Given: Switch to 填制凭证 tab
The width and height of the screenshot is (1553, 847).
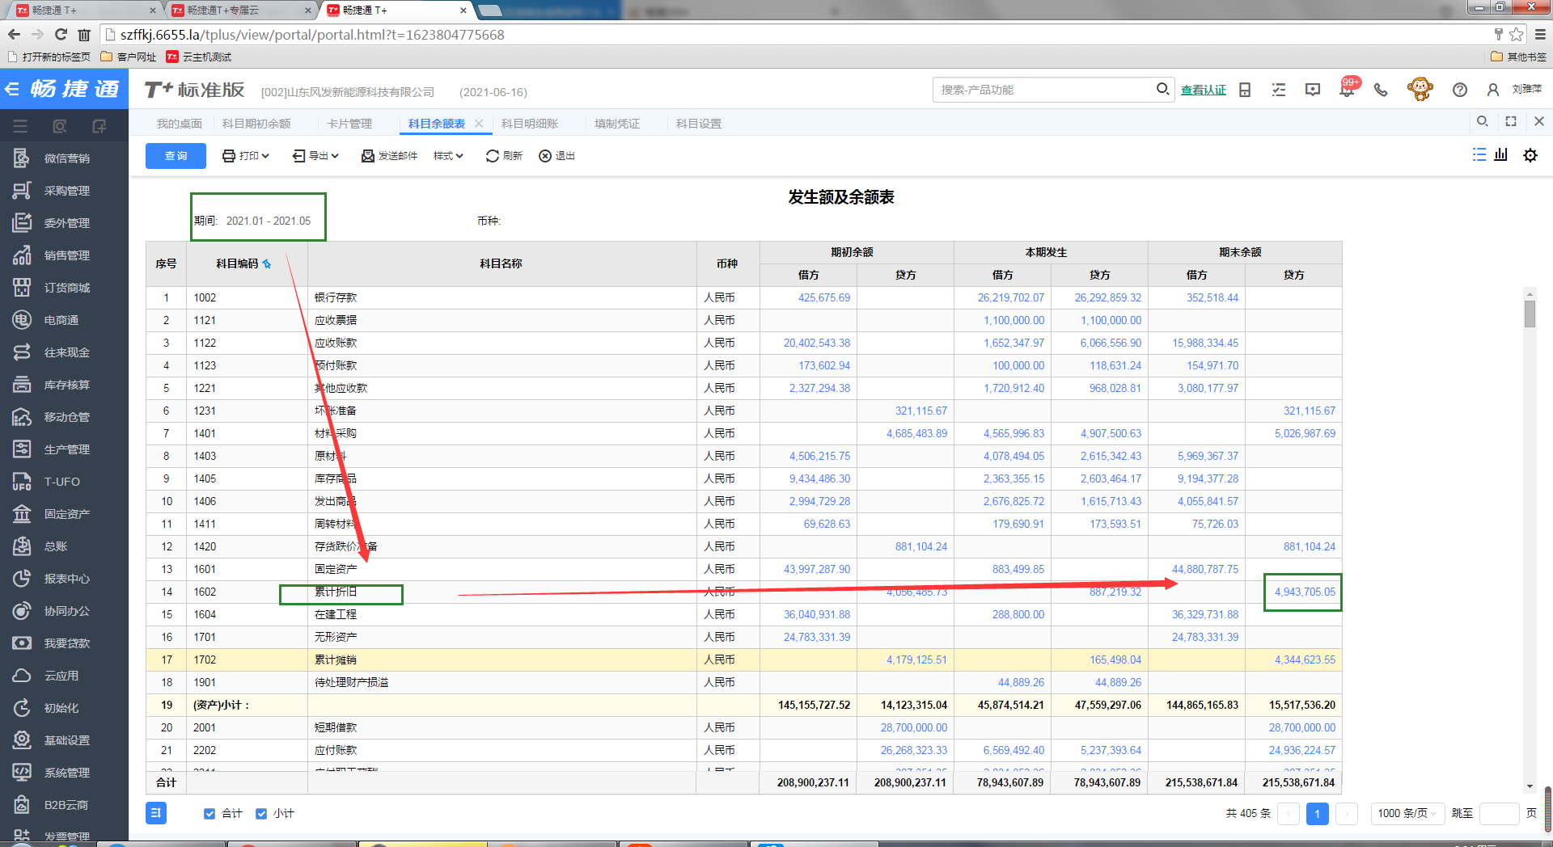Looking at the screenshot, I should tap(617, 124).
